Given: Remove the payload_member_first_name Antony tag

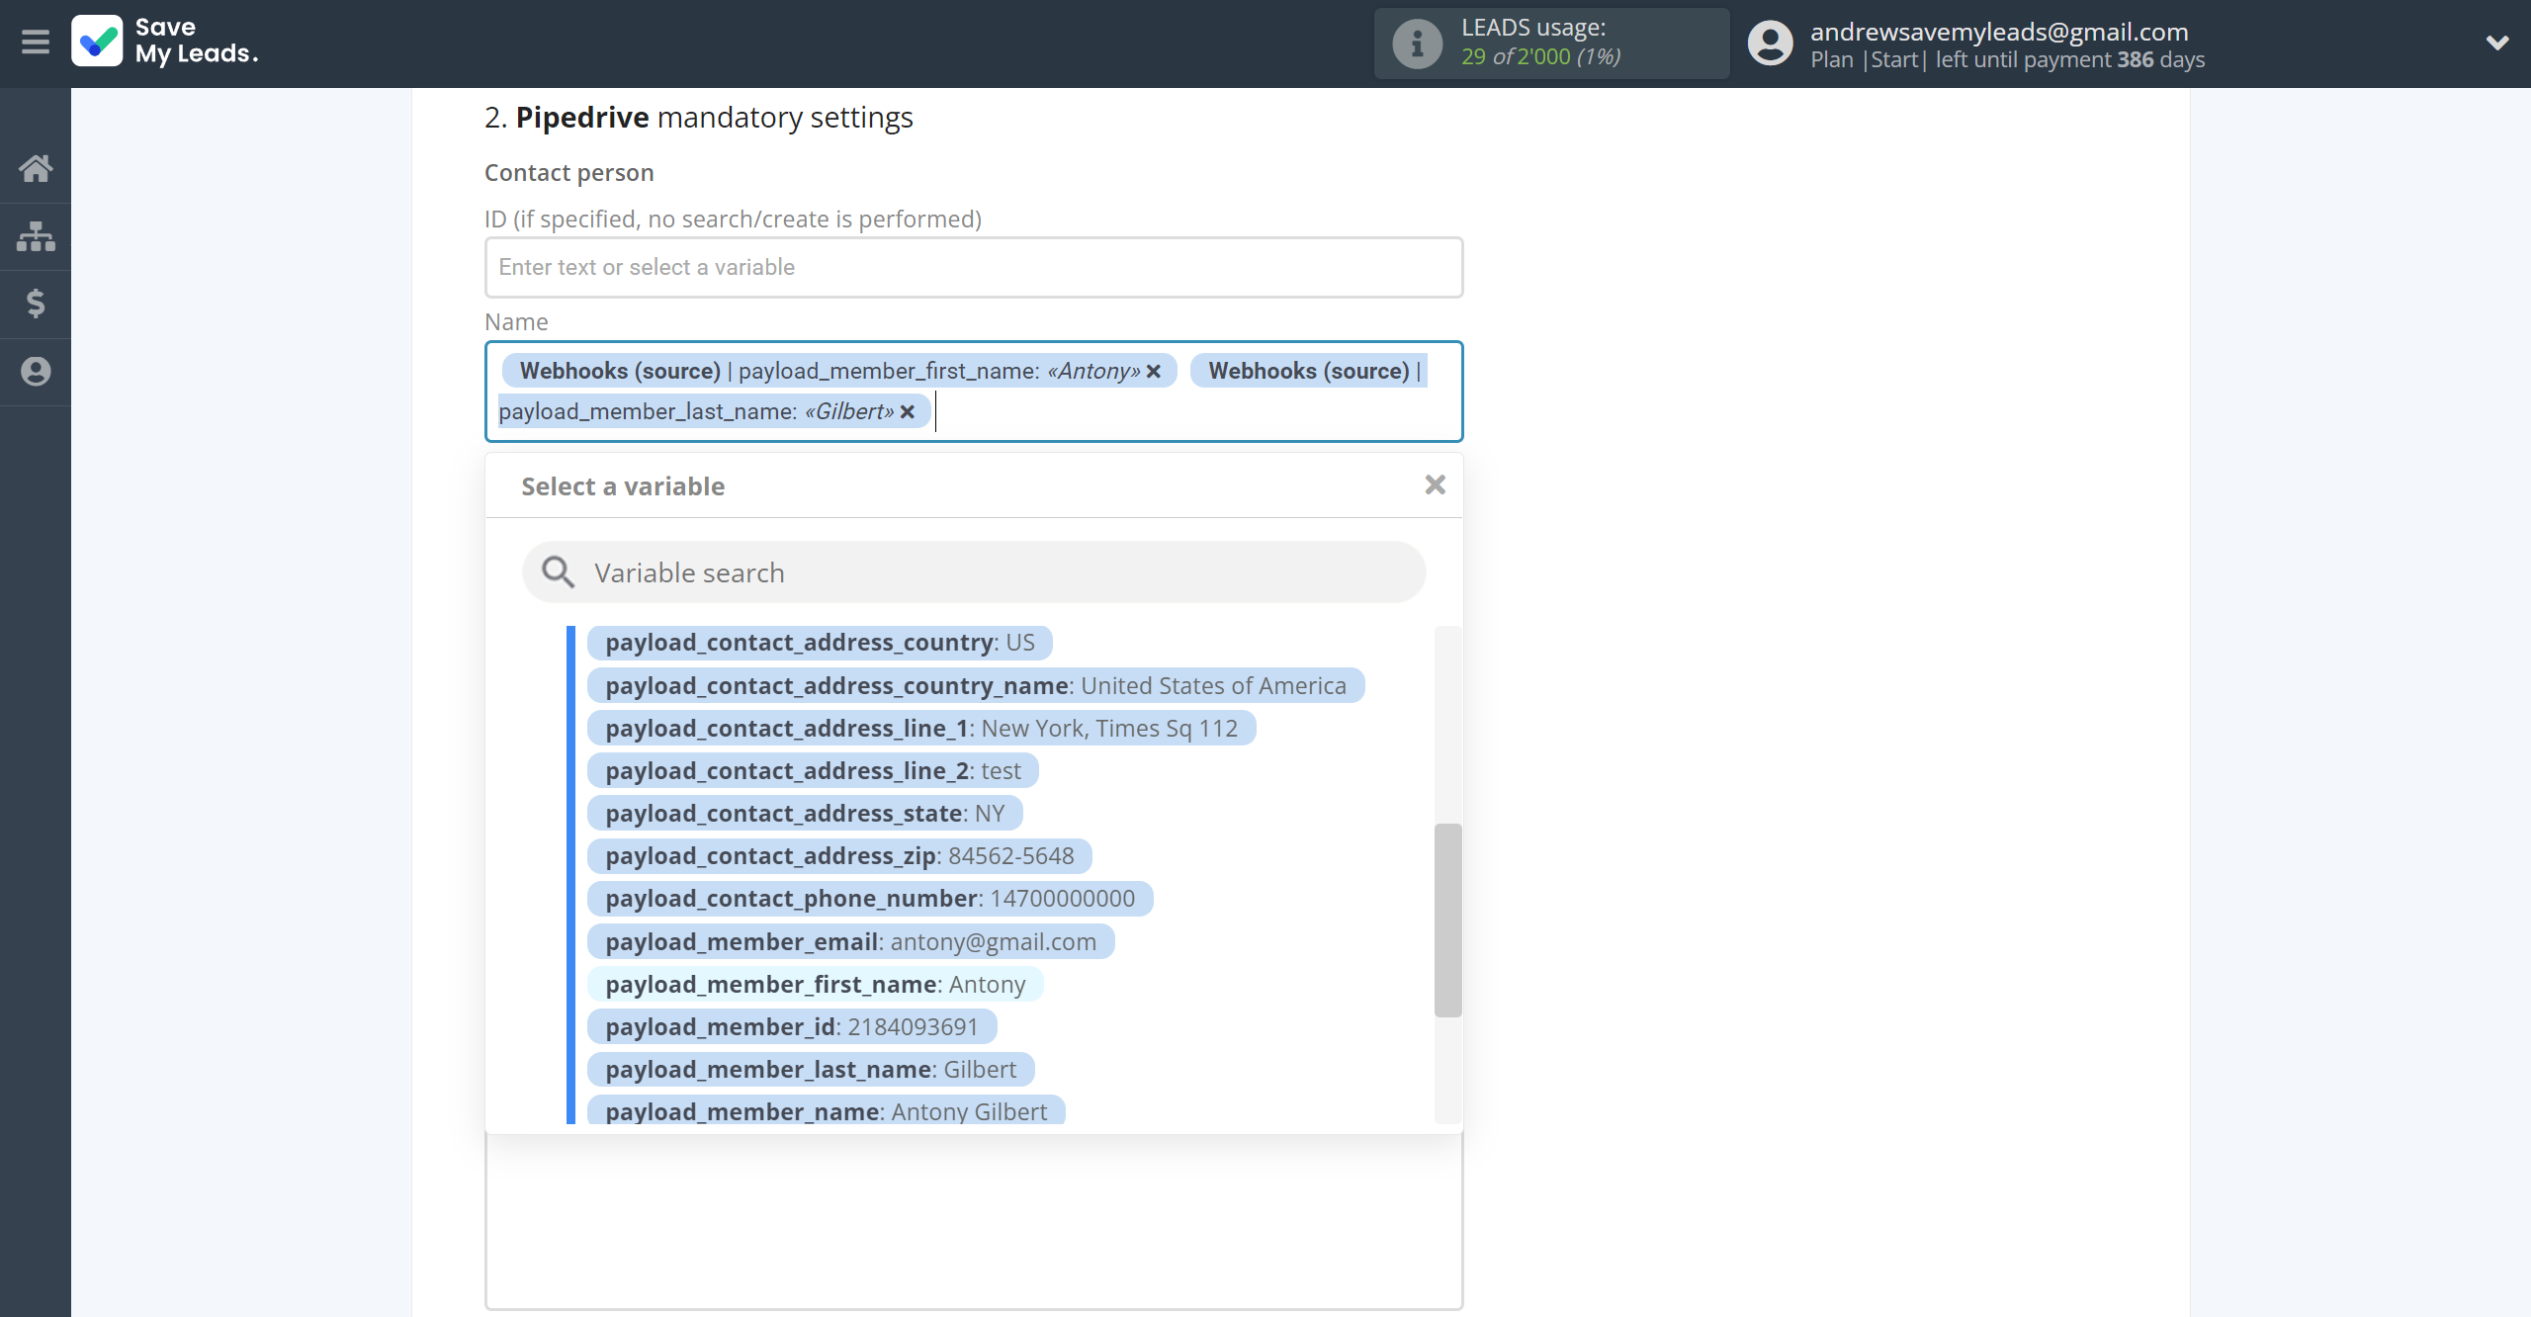Looking at the screenshot, I should [1154, 372].
